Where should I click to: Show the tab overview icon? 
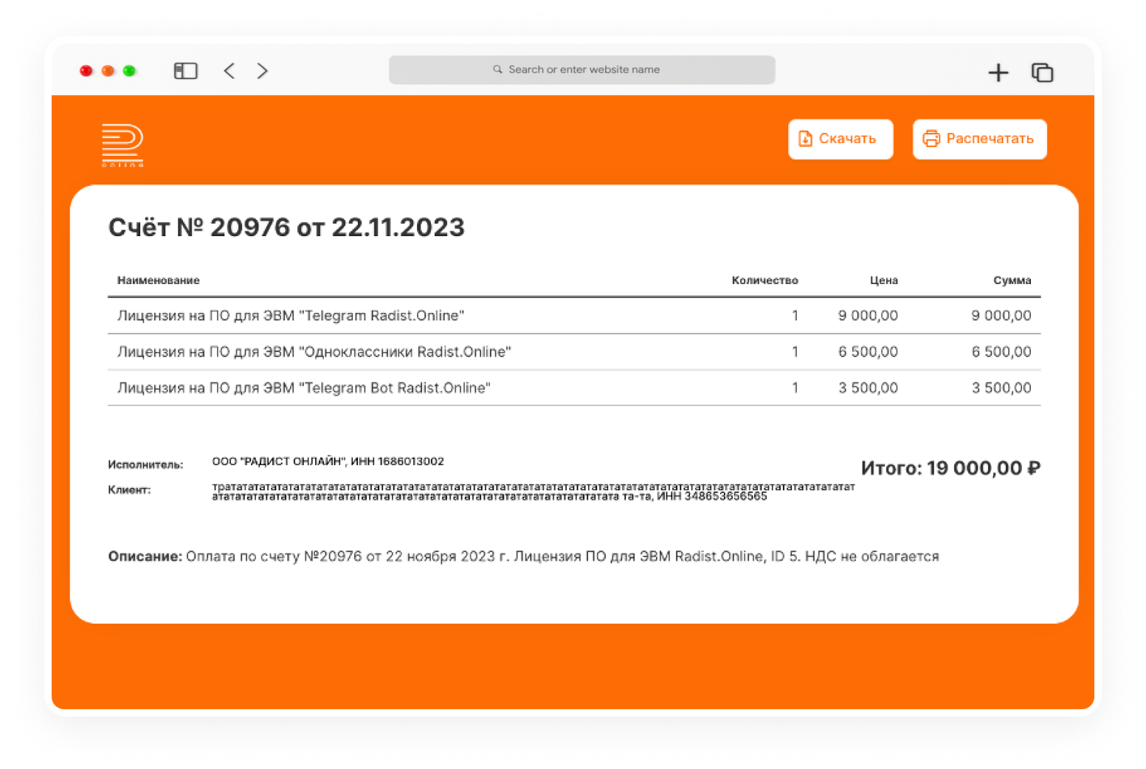[1042, 72]
